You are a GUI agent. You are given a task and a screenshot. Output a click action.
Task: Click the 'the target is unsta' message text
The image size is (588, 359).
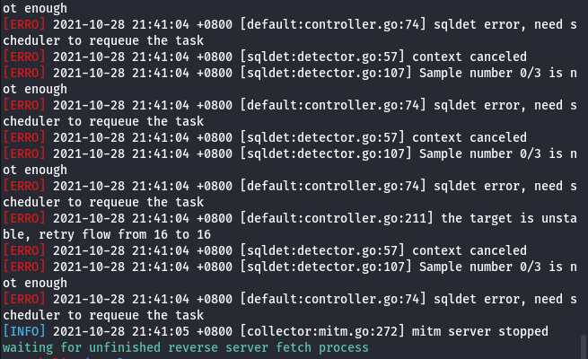coord(509,218)
